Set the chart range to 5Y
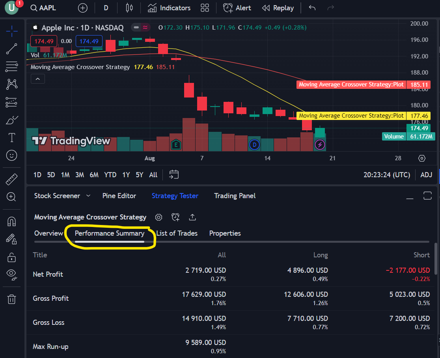Viewport: 440px width, 358px height. click(x=140, y=175)
